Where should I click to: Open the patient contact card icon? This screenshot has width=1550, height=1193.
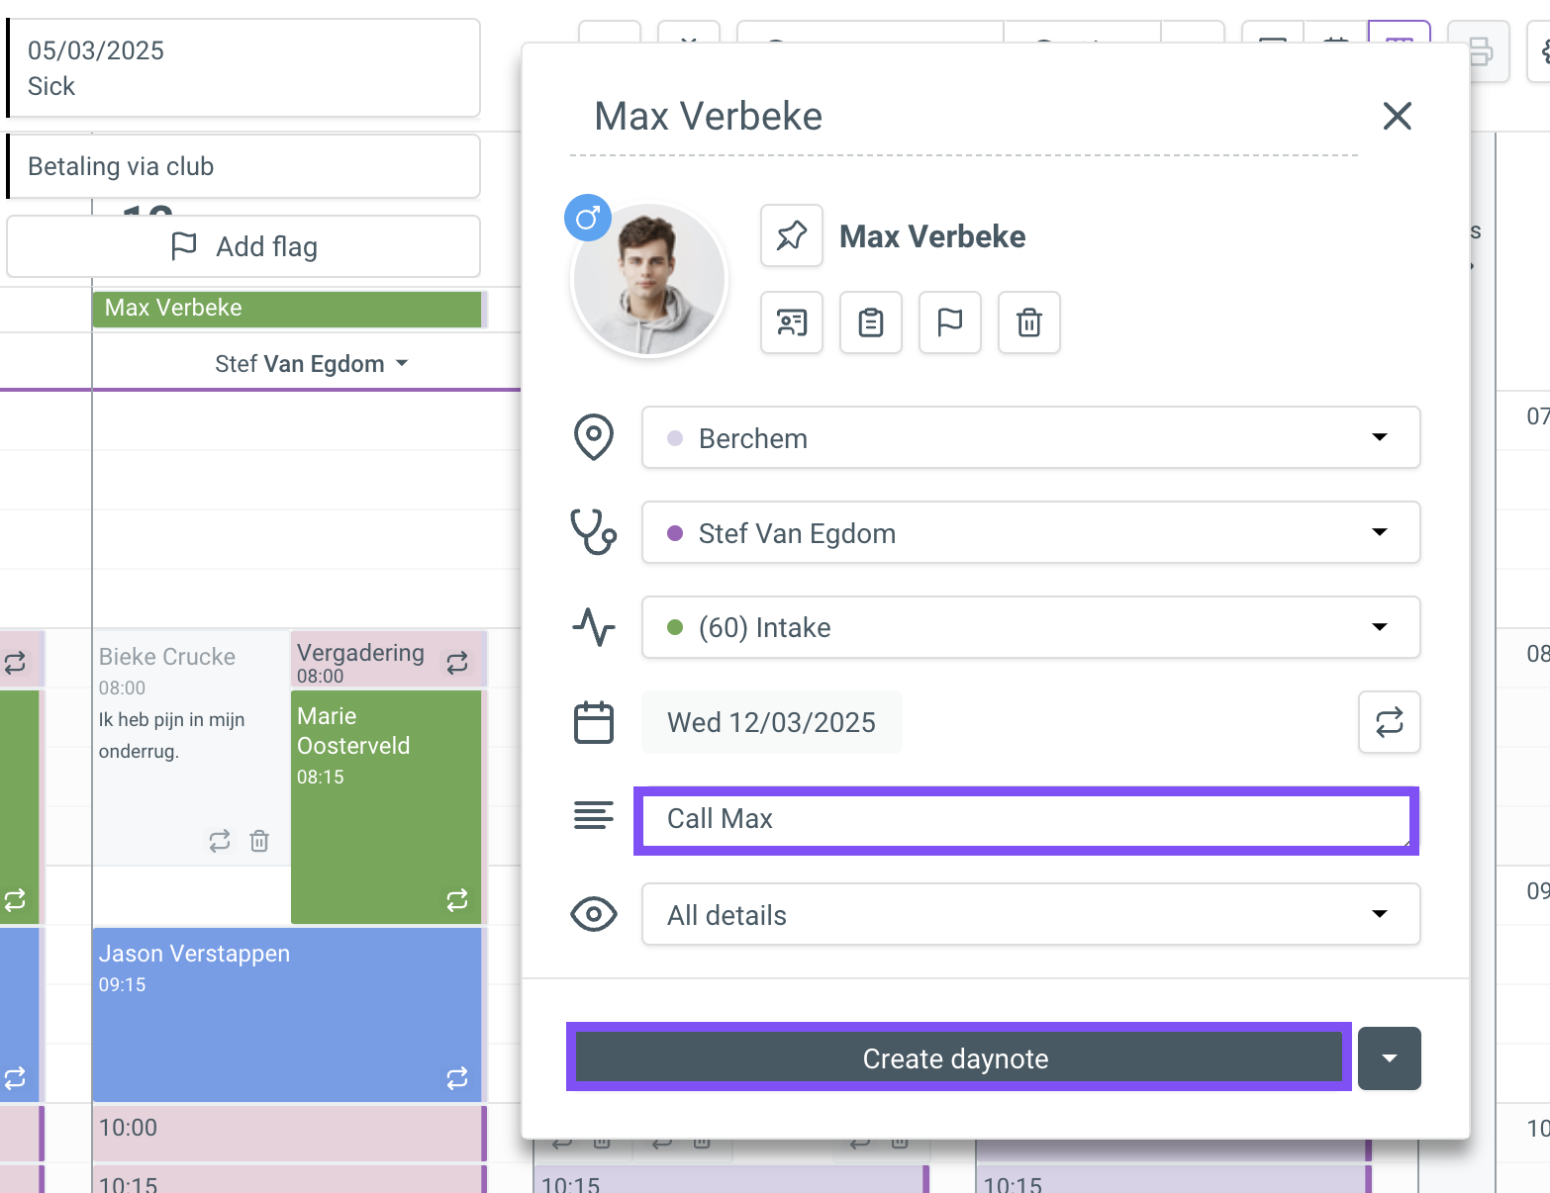792,322
